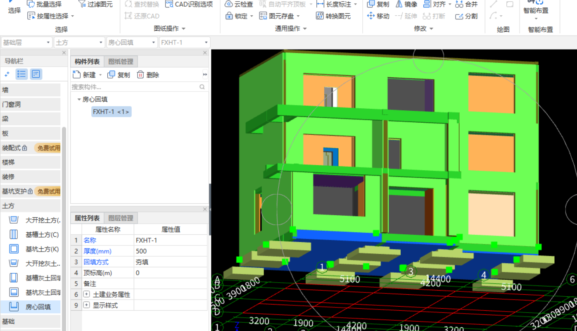
Task: Open the 修改 group menu
Action: [x=423, y=29]
